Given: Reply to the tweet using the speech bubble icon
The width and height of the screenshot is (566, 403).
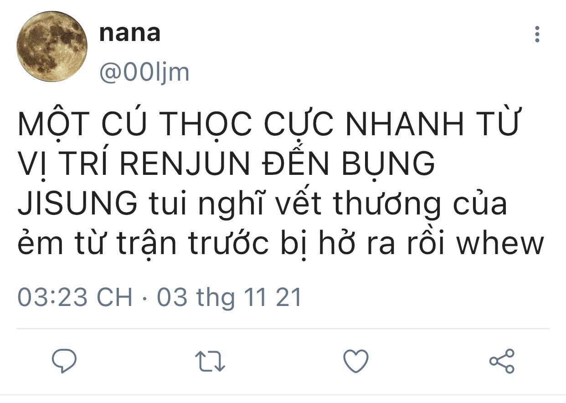Looking at the screenshot, I should click(64, 361).
